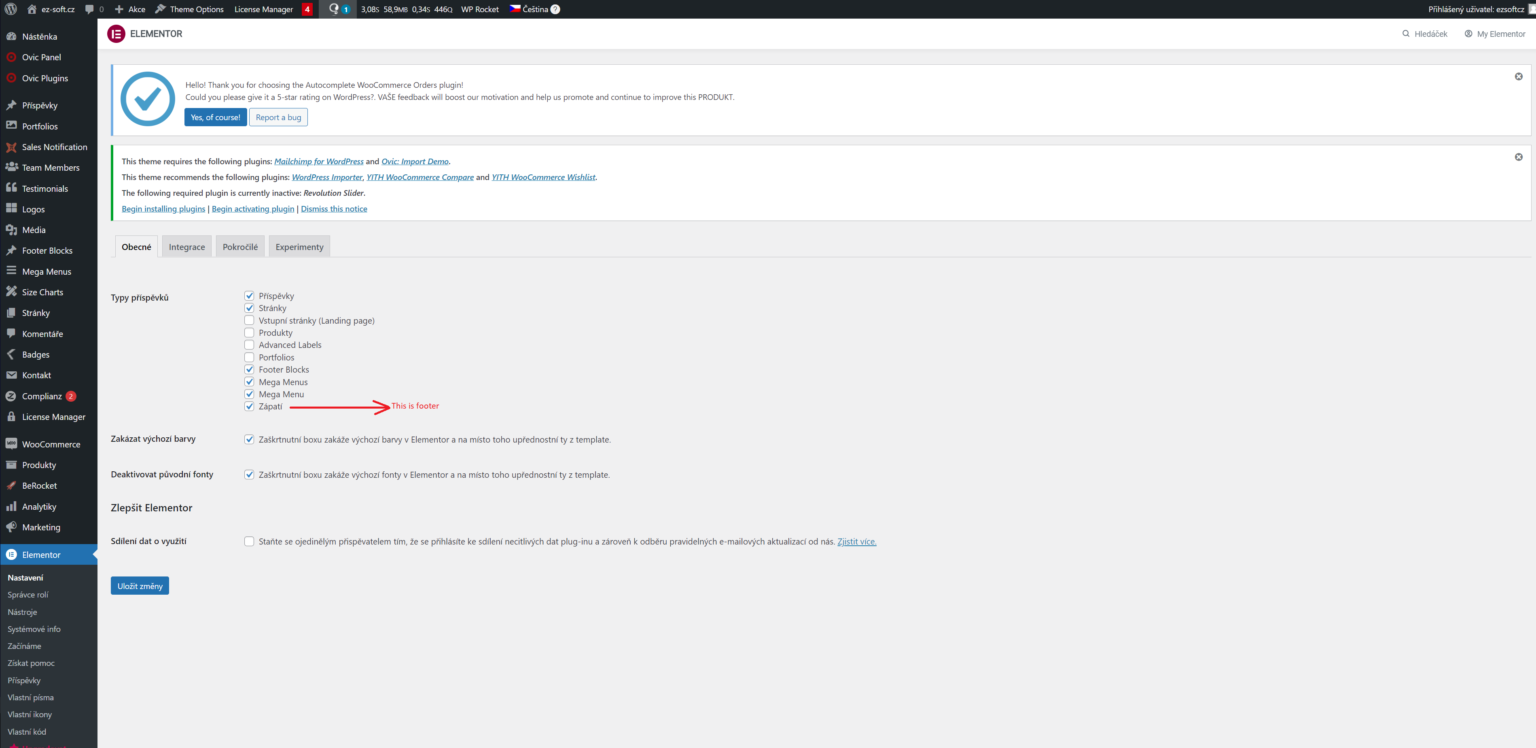Open the Zjistit více link

click(x=857, y=542)
